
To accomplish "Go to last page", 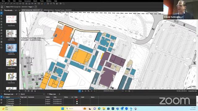I will click(126, 91).
